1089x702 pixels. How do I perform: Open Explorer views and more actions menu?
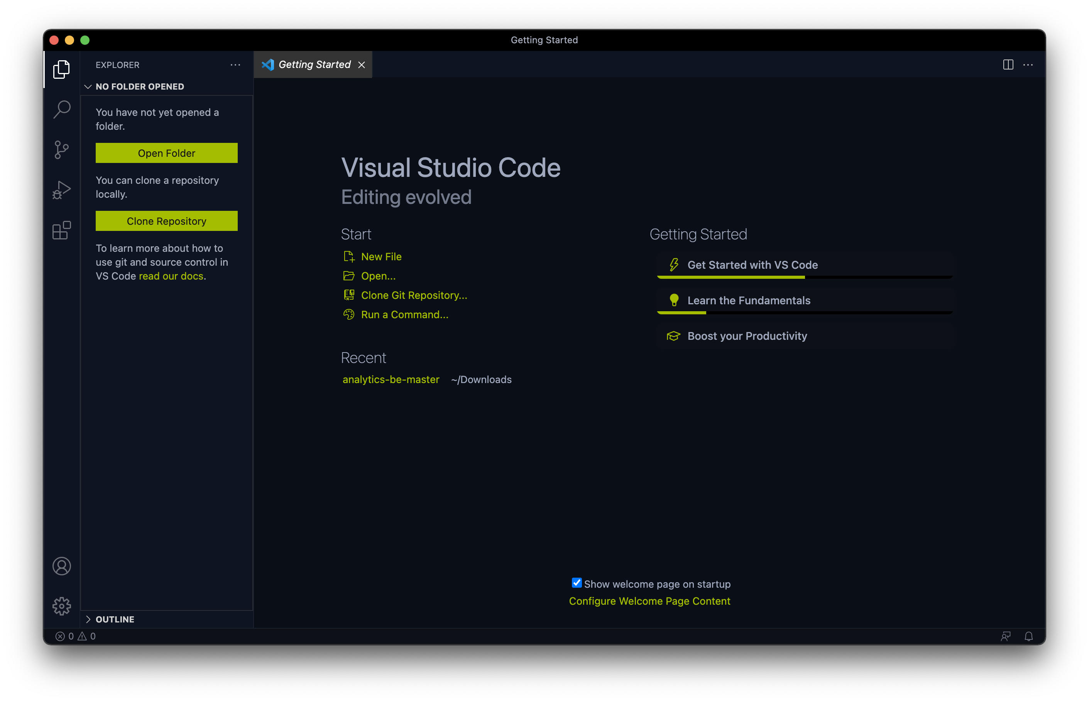click(x=235, y=65)
